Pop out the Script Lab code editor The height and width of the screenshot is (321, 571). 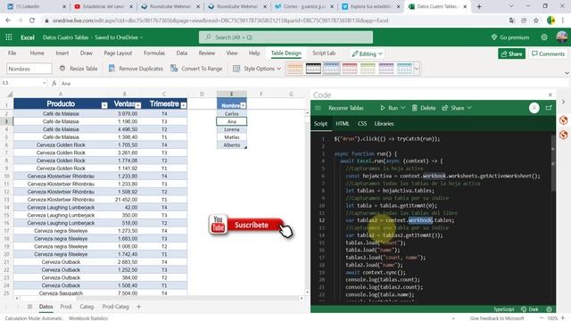click(549, 108)
